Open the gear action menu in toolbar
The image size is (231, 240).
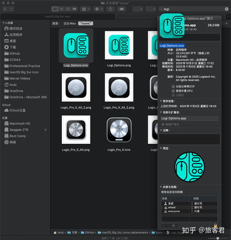[99, 9]
